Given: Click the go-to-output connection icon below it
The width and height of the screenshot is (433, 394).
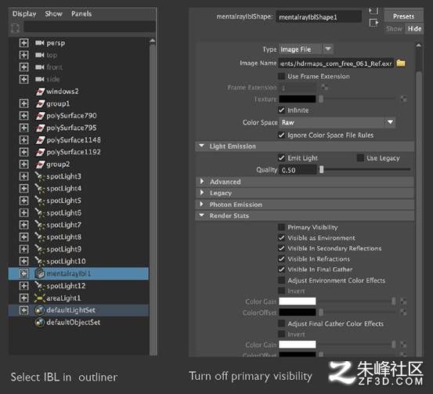Looking at the screenshot, I should [x=373, y=23].
